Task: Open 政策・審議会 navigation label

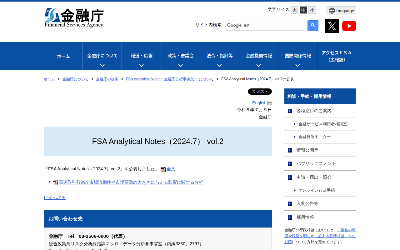Action: (181, 56)
